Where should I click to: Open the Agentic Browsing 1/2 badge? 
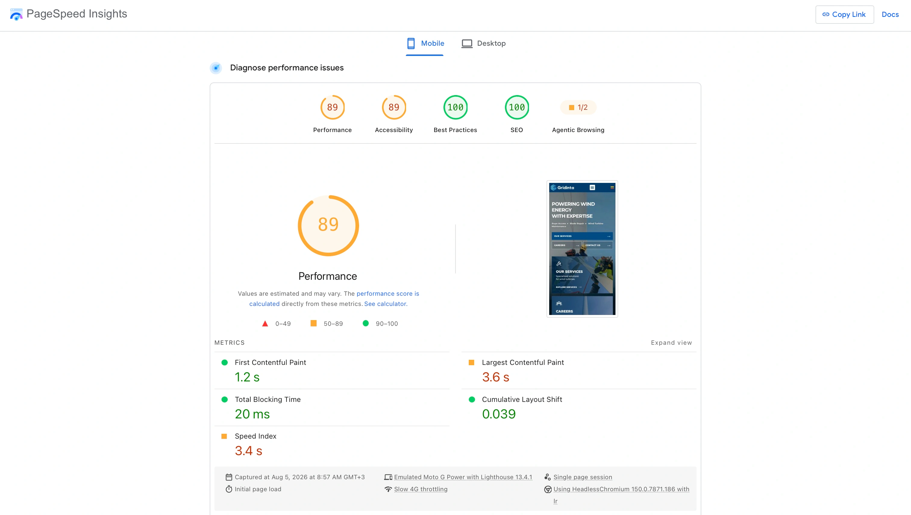pos(578,107)
